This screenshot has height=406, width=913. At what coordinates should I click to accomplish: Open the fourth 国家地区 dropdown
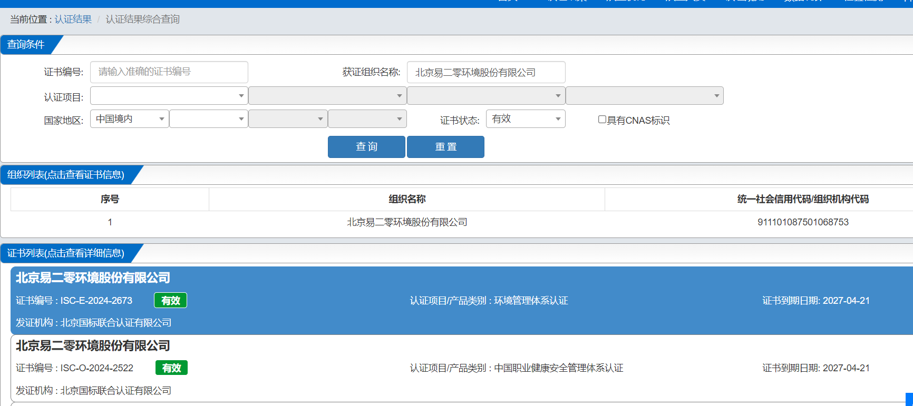point(367,119)
